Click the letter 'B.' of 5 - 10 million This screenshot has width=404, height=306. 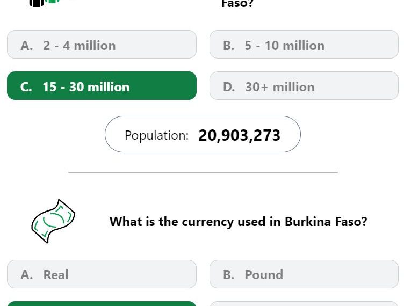pos(229,46)
